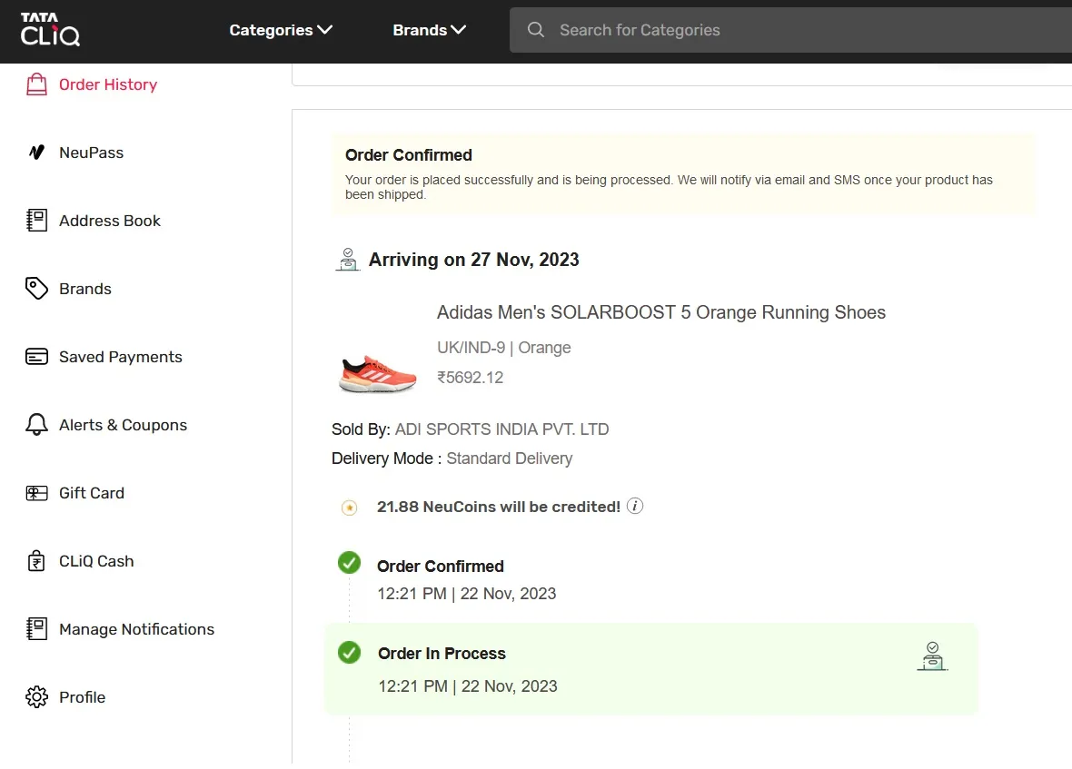The image size is (1072, 769).
Task: Click seller ADI SPORTS INDIA PVT. LTD
Action: click(501, 429)
